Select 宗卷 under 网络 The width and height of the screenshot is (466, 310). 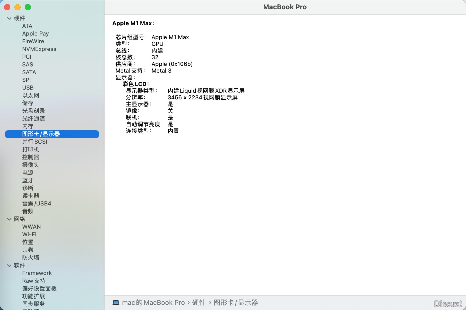pyautogui.click(x=28, y=250)
